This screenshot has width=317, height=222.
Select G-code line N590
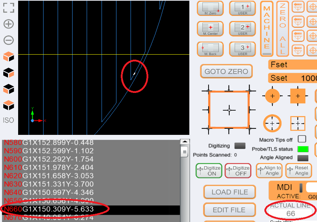91,151
